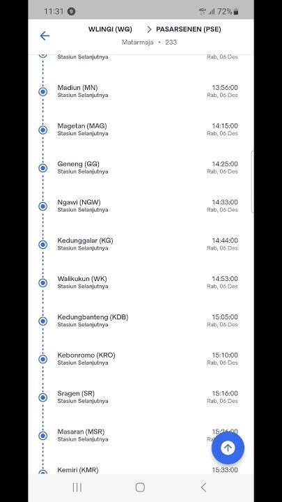Tap the Ngawi (NGW) station dot
The height and width of the screenshot is (502, 282).
pyautogui.click(x=43, y=206)
